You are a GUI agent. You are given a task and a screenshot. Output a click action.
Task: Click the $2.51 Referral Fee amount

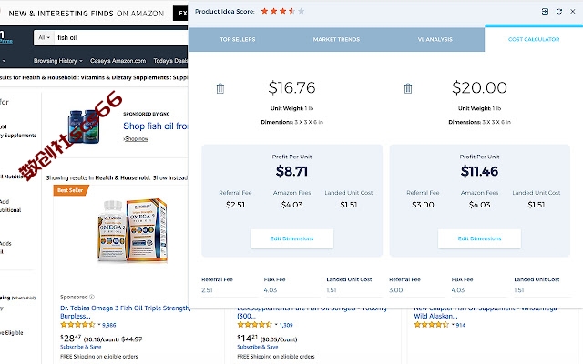click(235, 205)
